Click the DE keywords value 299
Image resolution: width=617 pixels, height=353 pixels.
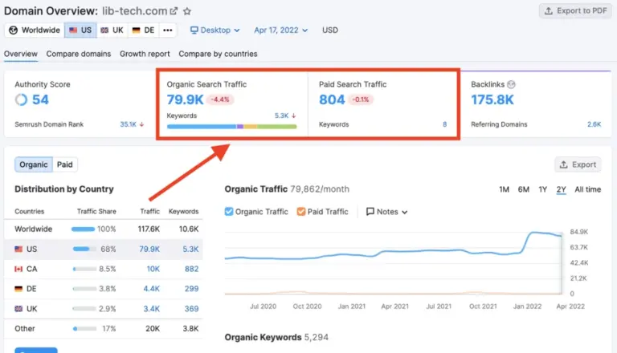point(192,289)
